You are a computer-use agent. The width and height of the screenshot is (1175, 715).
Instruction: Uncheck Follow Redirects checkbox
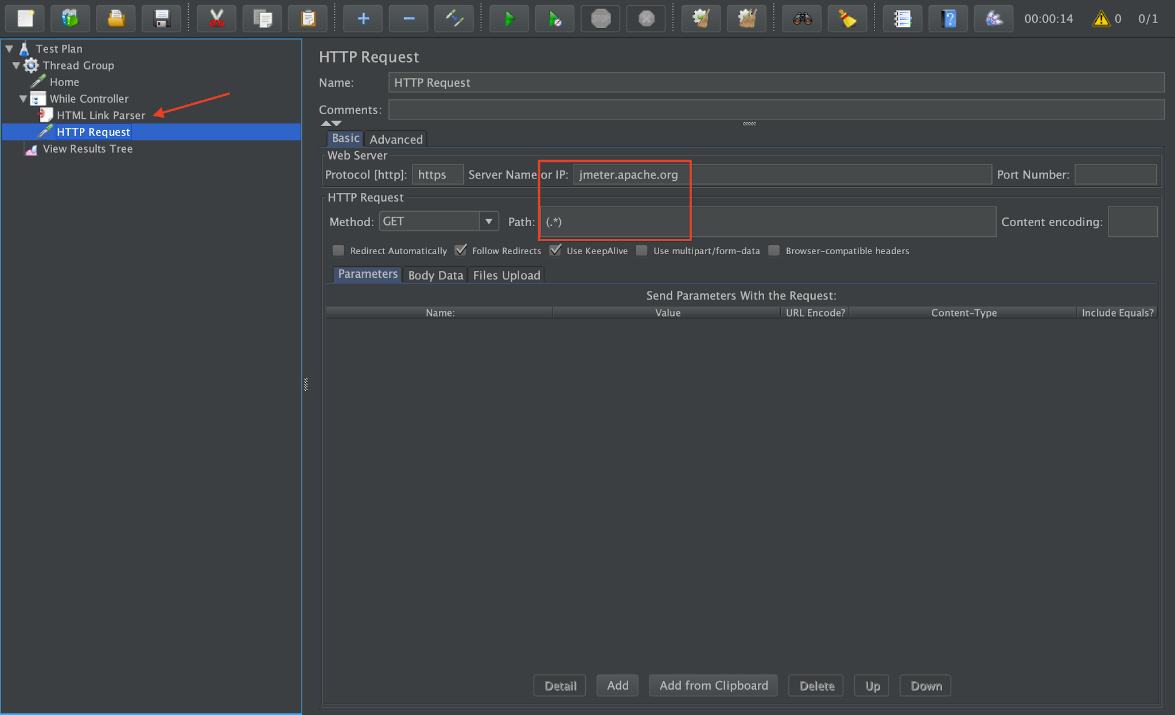460,250
